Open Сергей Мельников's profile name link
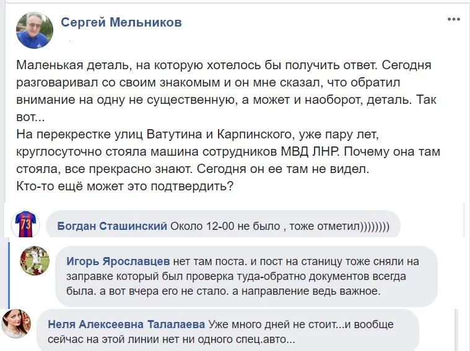This screenshot has height=351, width=470. click(x=121, y=22)
